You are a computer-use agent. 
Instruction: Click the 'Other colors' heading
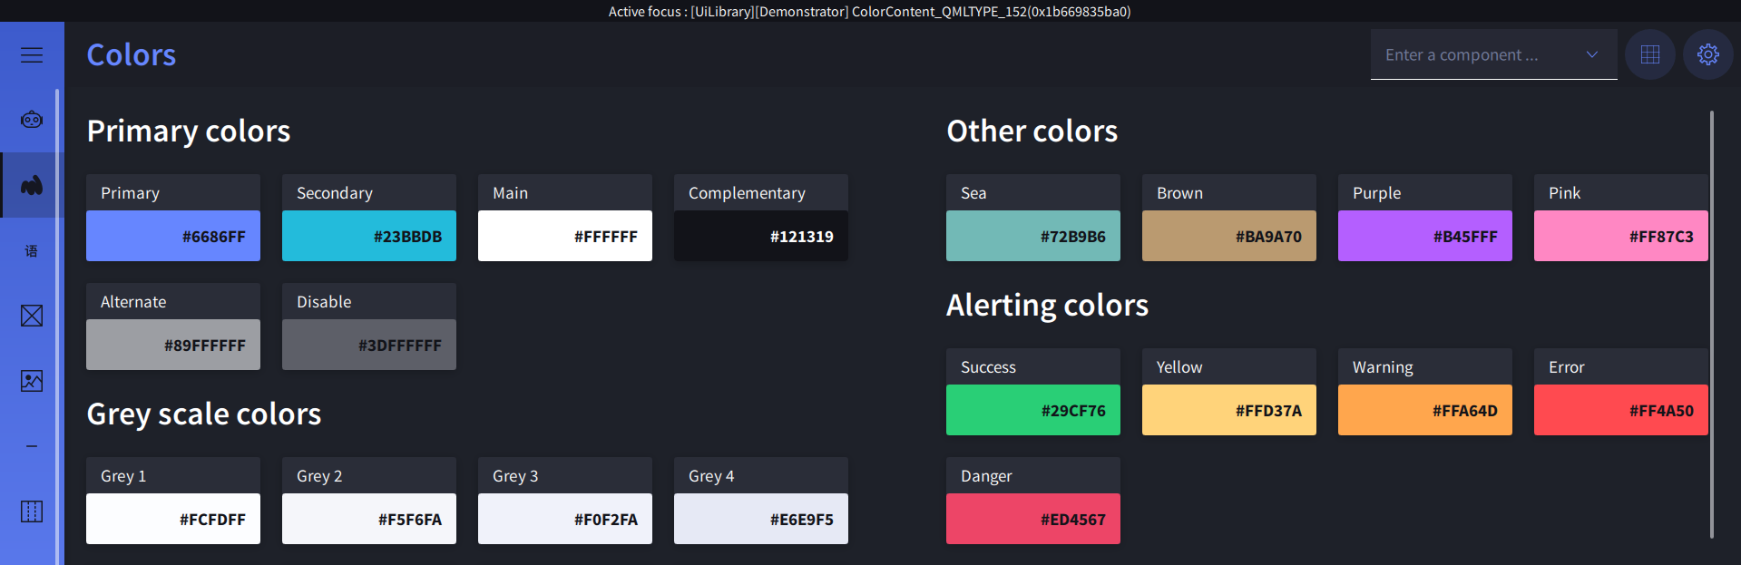coord(1032,132)
